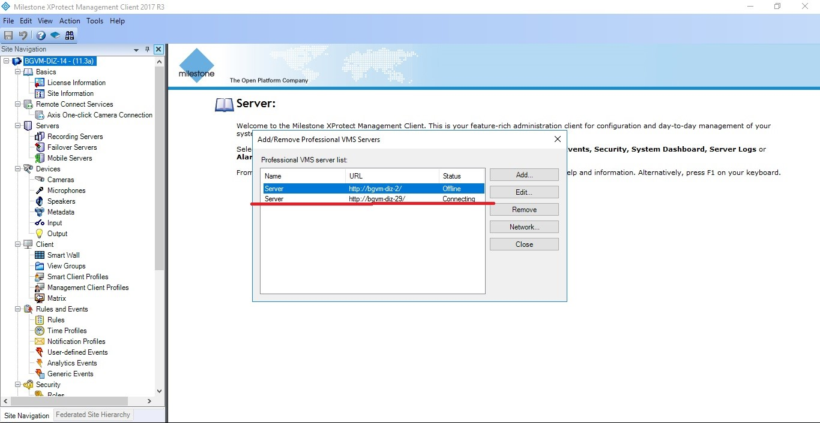Click the Undo icon in the toolbar

23,35
